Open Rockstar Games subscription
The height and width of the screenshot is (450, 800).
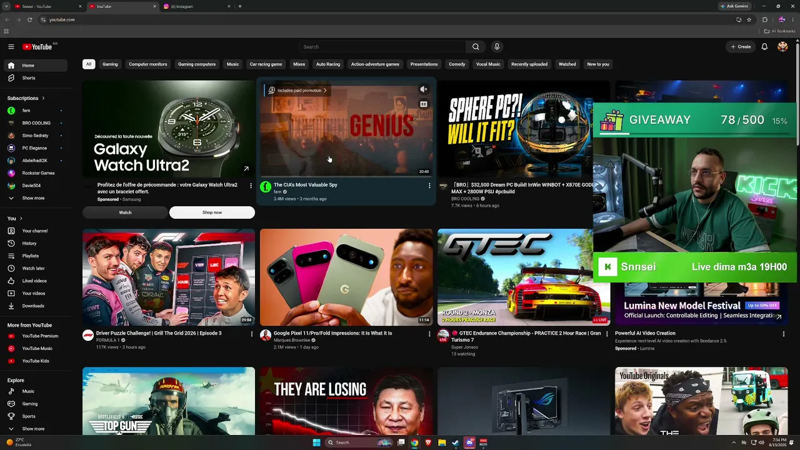[36, 173]
